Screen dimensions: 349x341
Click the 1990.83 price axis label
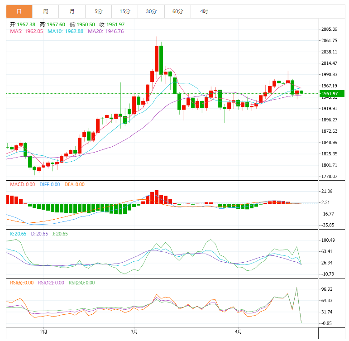point(329,74)
